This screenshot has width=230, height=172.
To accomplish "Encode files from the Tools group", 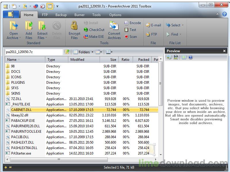I will tap(133, 23).
